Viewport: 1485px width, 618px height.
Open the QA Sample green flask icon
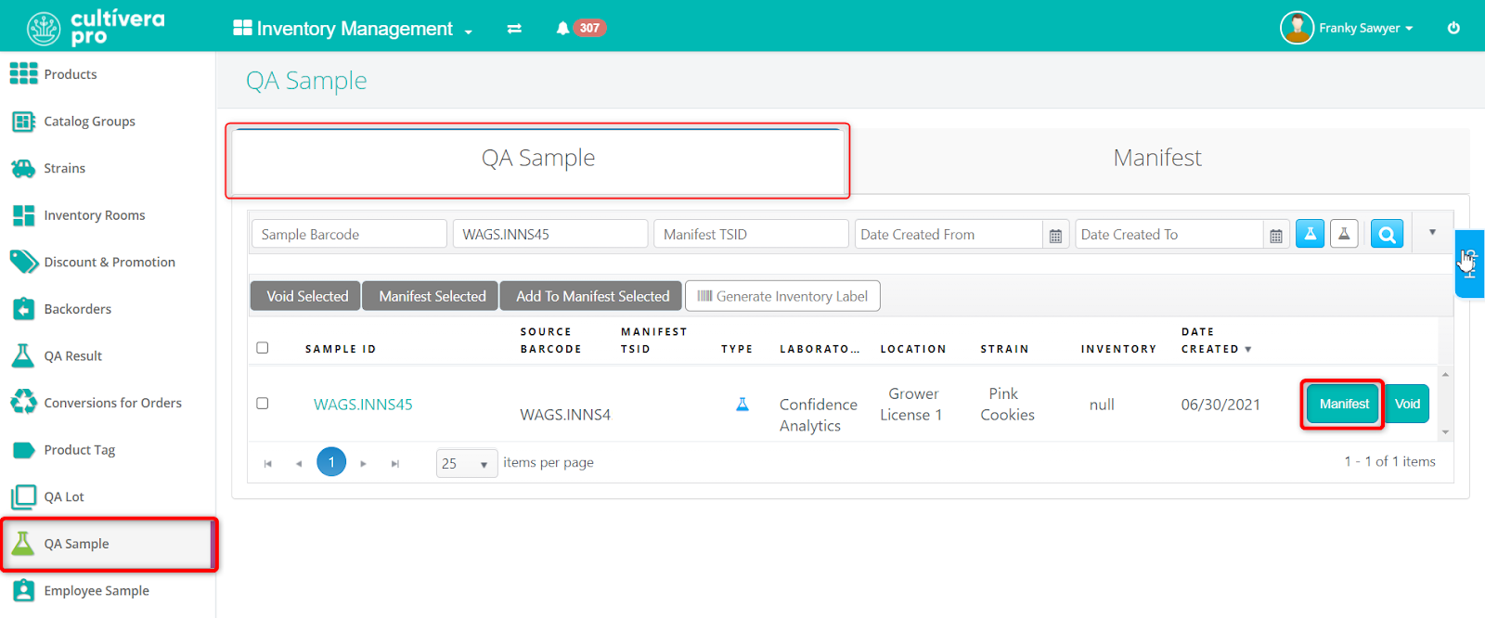point(23,543)
